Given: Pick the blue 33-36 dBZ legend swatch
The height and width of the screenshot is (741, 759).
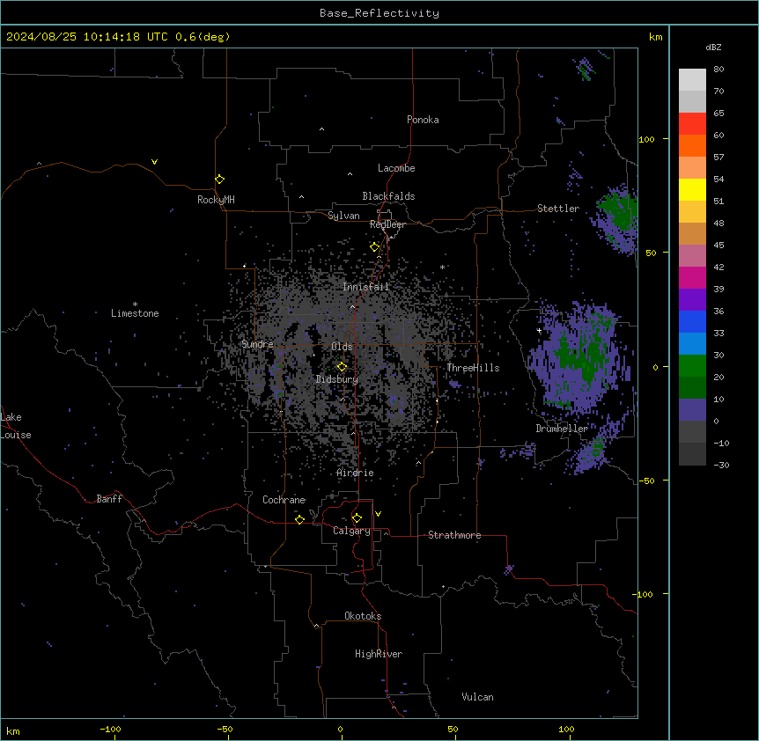Looking at the screenshot, I should click(692, 321).
